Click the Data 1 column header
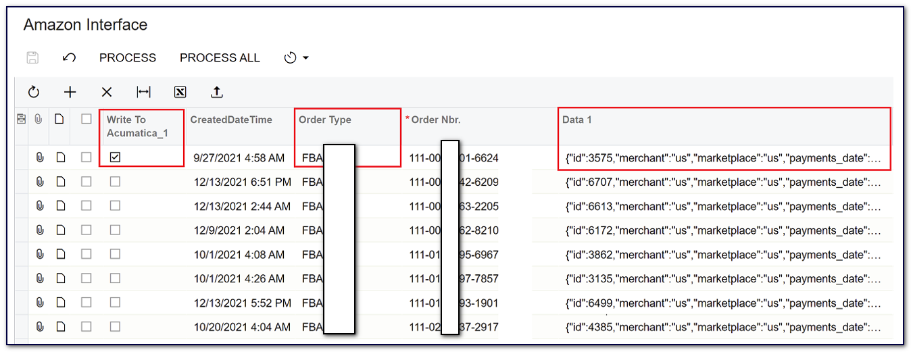This screenshot has height=352, width=911. [x=577, y=120]
